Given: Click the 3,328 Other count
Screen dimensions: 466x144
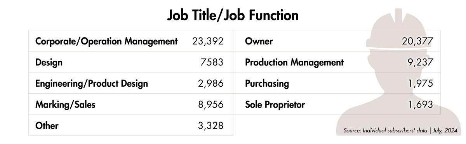Looking at the screenshot, I should click(x=210, y=125).
